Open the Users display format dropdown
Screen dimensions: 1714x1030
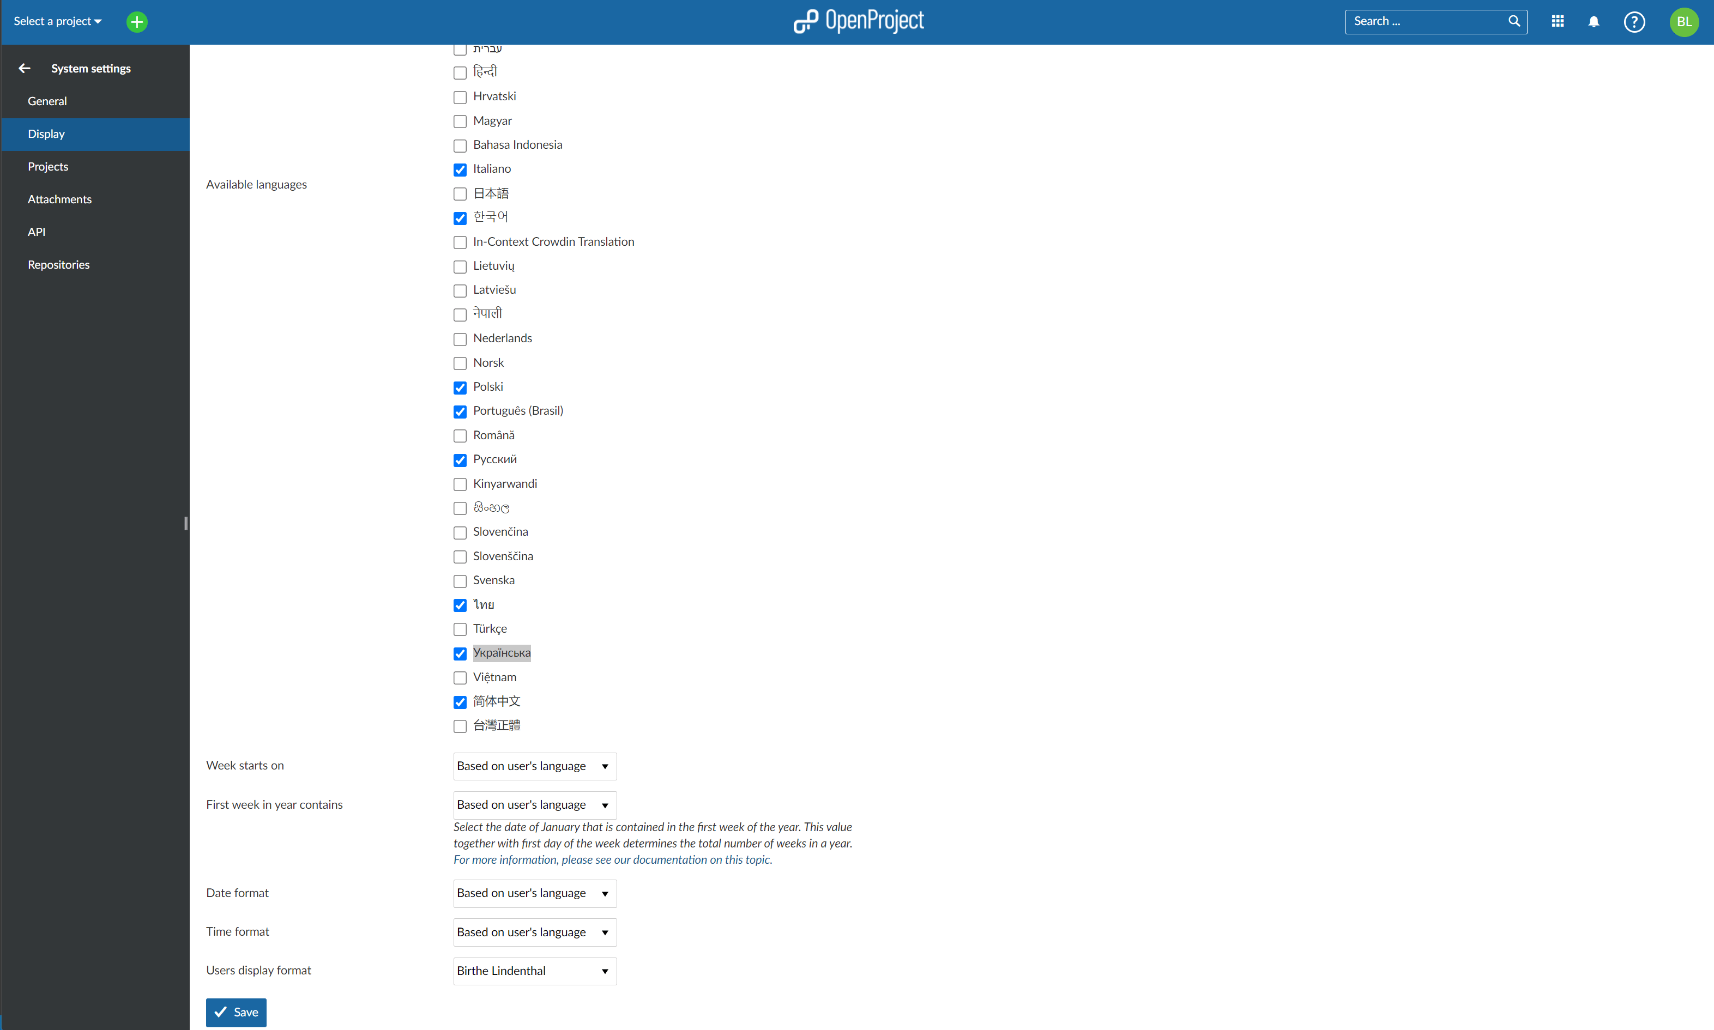(534, 970)
